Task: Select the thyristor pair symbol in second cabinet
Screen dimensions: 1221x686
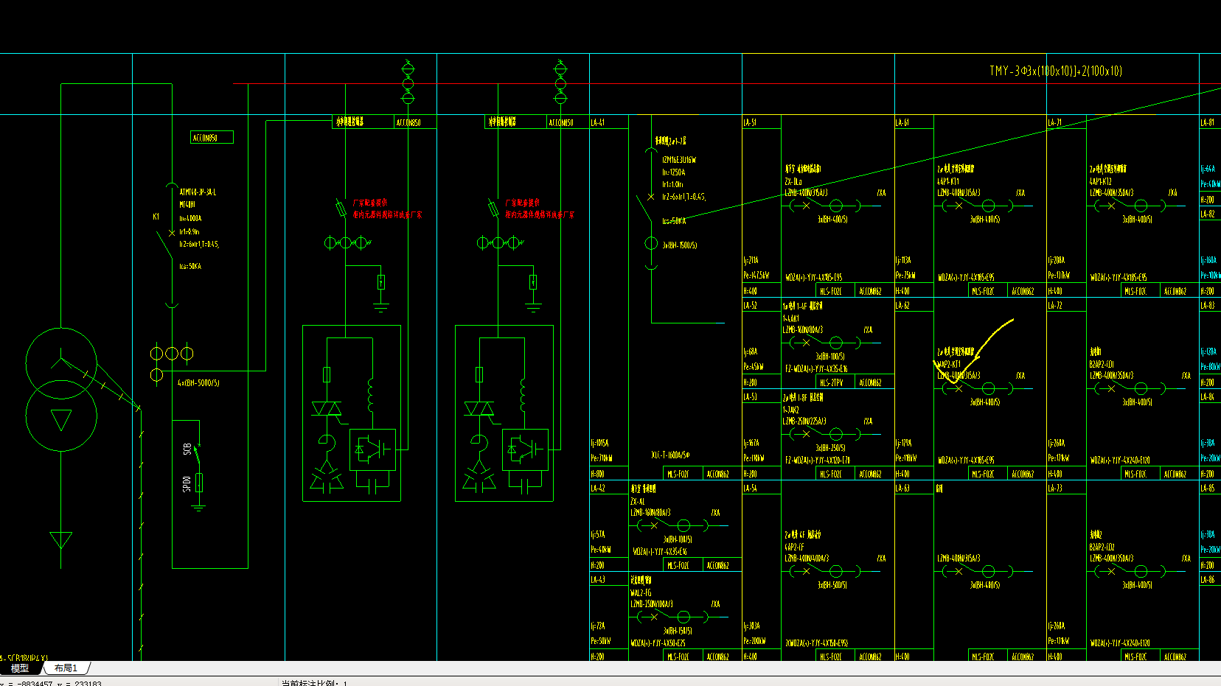Action: (x=480, y=410)
